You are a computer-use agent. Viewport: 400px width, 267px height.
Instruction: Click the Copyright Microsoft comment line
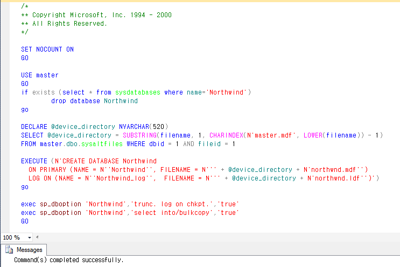point(96,15)
